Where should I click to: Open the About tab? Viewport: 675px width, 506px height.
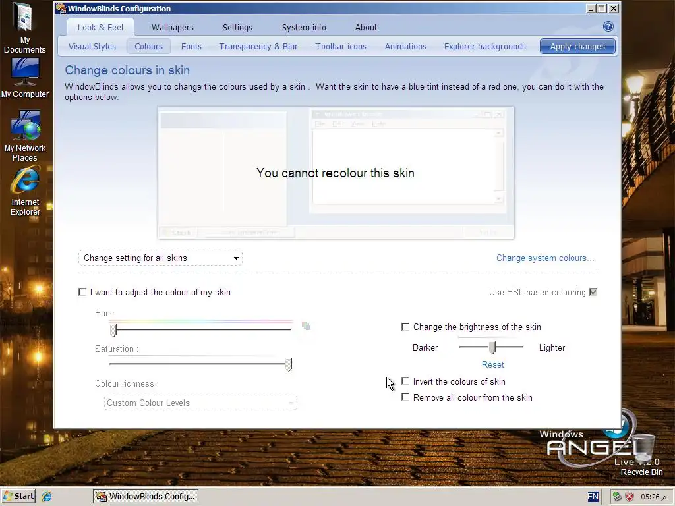[366, 27]
